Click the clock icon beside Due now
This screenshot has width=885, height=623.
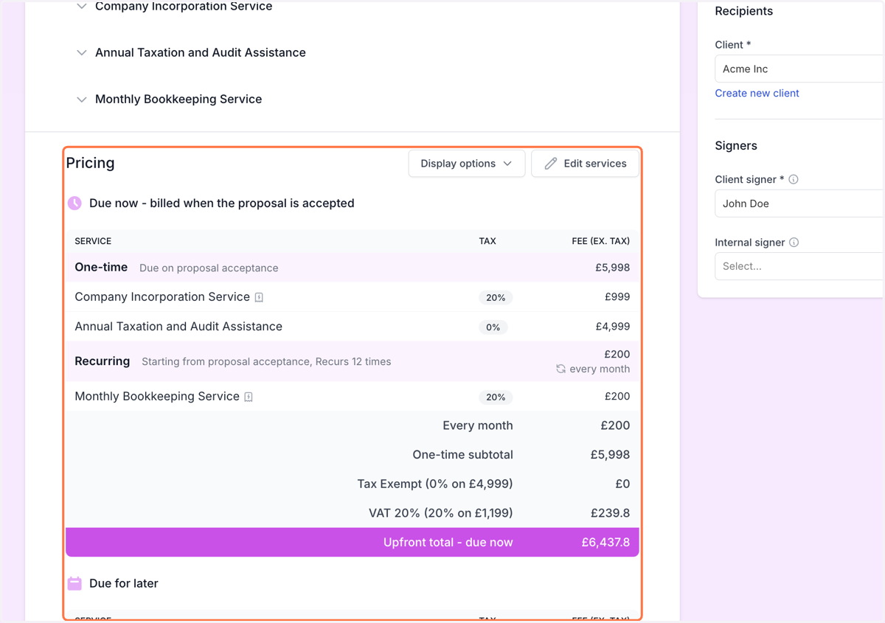point(74,203)
